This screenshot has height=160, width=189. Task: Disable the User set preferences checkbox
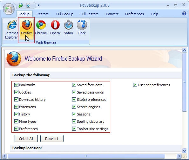(135, 85)
